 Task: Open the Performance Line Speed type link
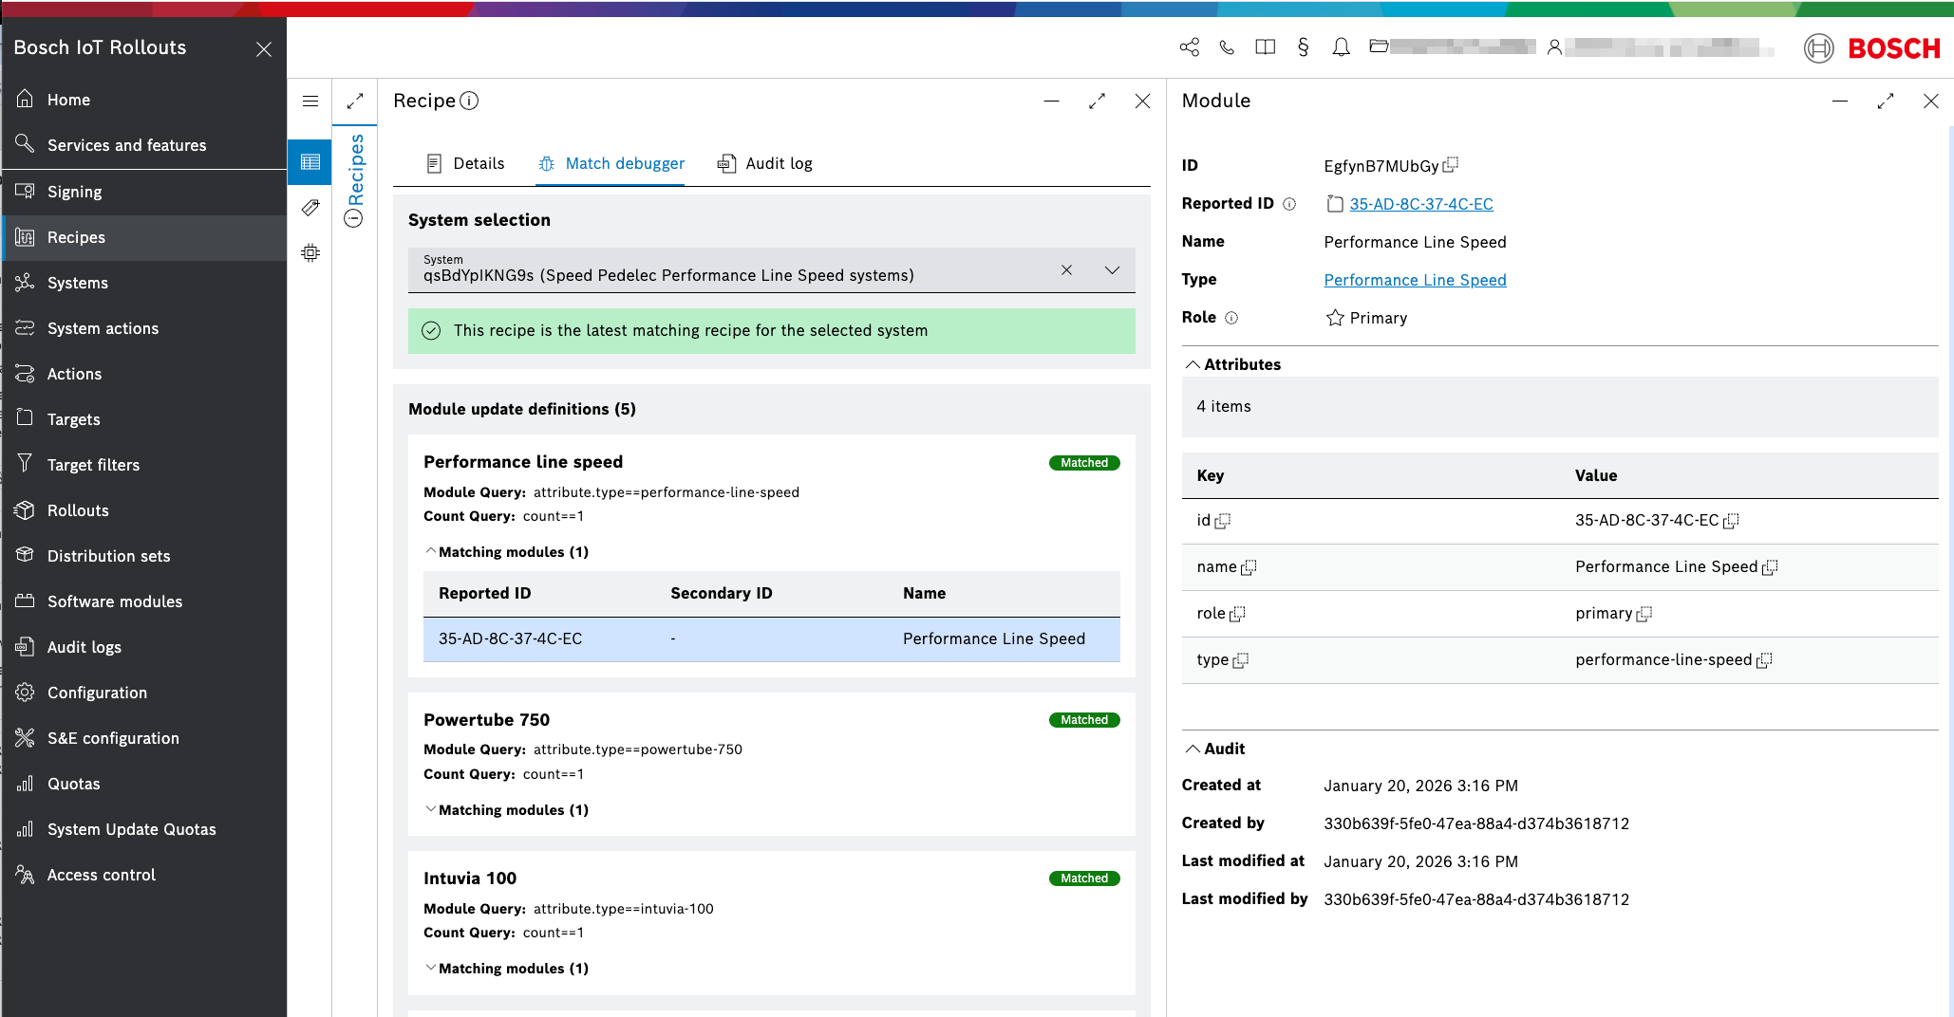click(x=1415, y=280)
